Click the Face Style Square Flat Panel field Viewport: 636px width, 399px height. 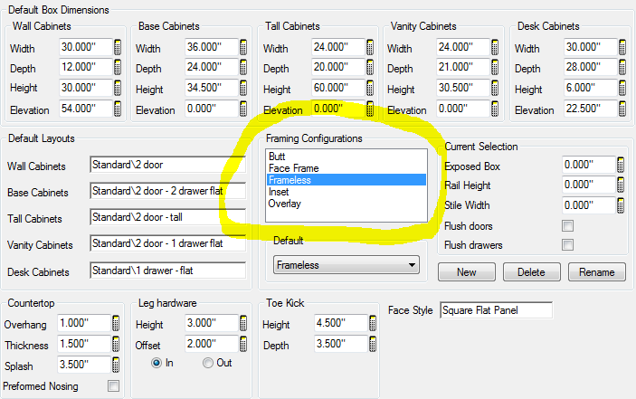[496, 310]
